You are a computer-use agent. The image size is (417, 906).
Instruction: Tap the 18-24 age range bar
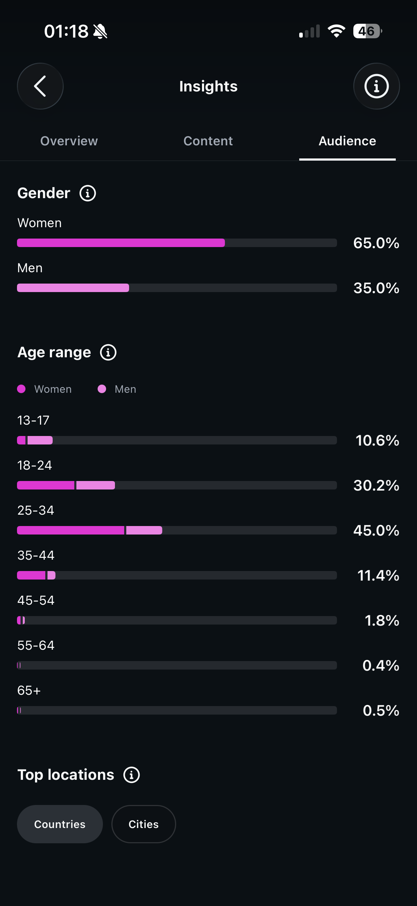click(177, 485)
